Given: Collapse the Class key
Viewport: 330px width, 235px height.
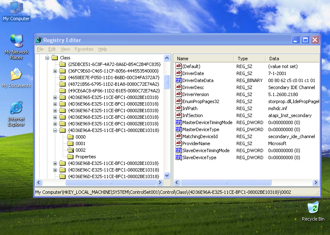Looking at the screenshot, I should point(47,58).
